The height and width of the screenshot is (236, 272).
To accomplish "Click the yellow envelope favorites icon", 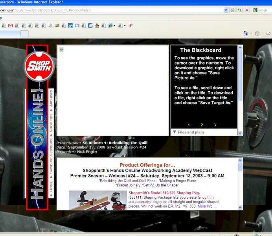I will [57, 26].
